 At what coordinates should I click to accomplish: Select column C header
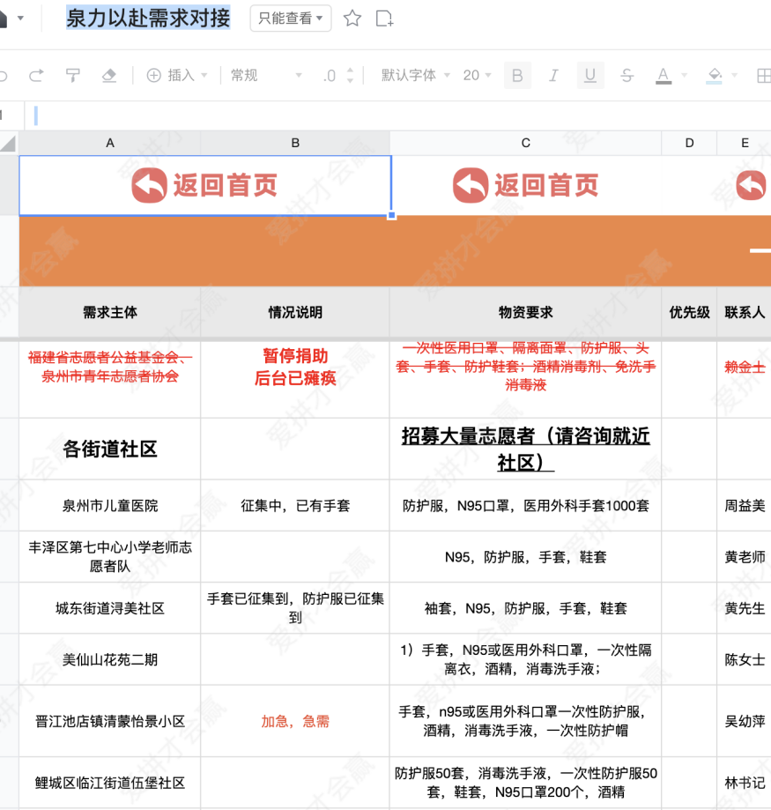[526, 143]
